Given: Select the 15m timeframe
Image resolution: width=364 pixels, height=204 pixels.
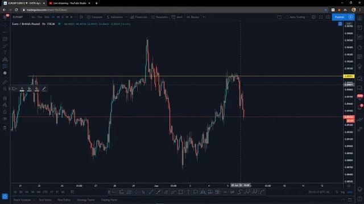Looking at the screenshot, I should [40, 17].
